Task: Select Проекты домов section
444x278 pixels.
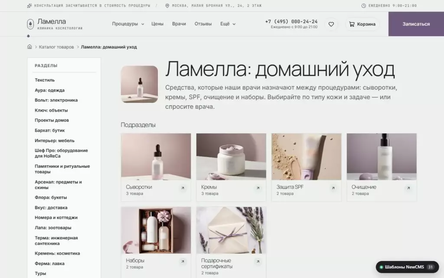Action: (x=52, y=120)
